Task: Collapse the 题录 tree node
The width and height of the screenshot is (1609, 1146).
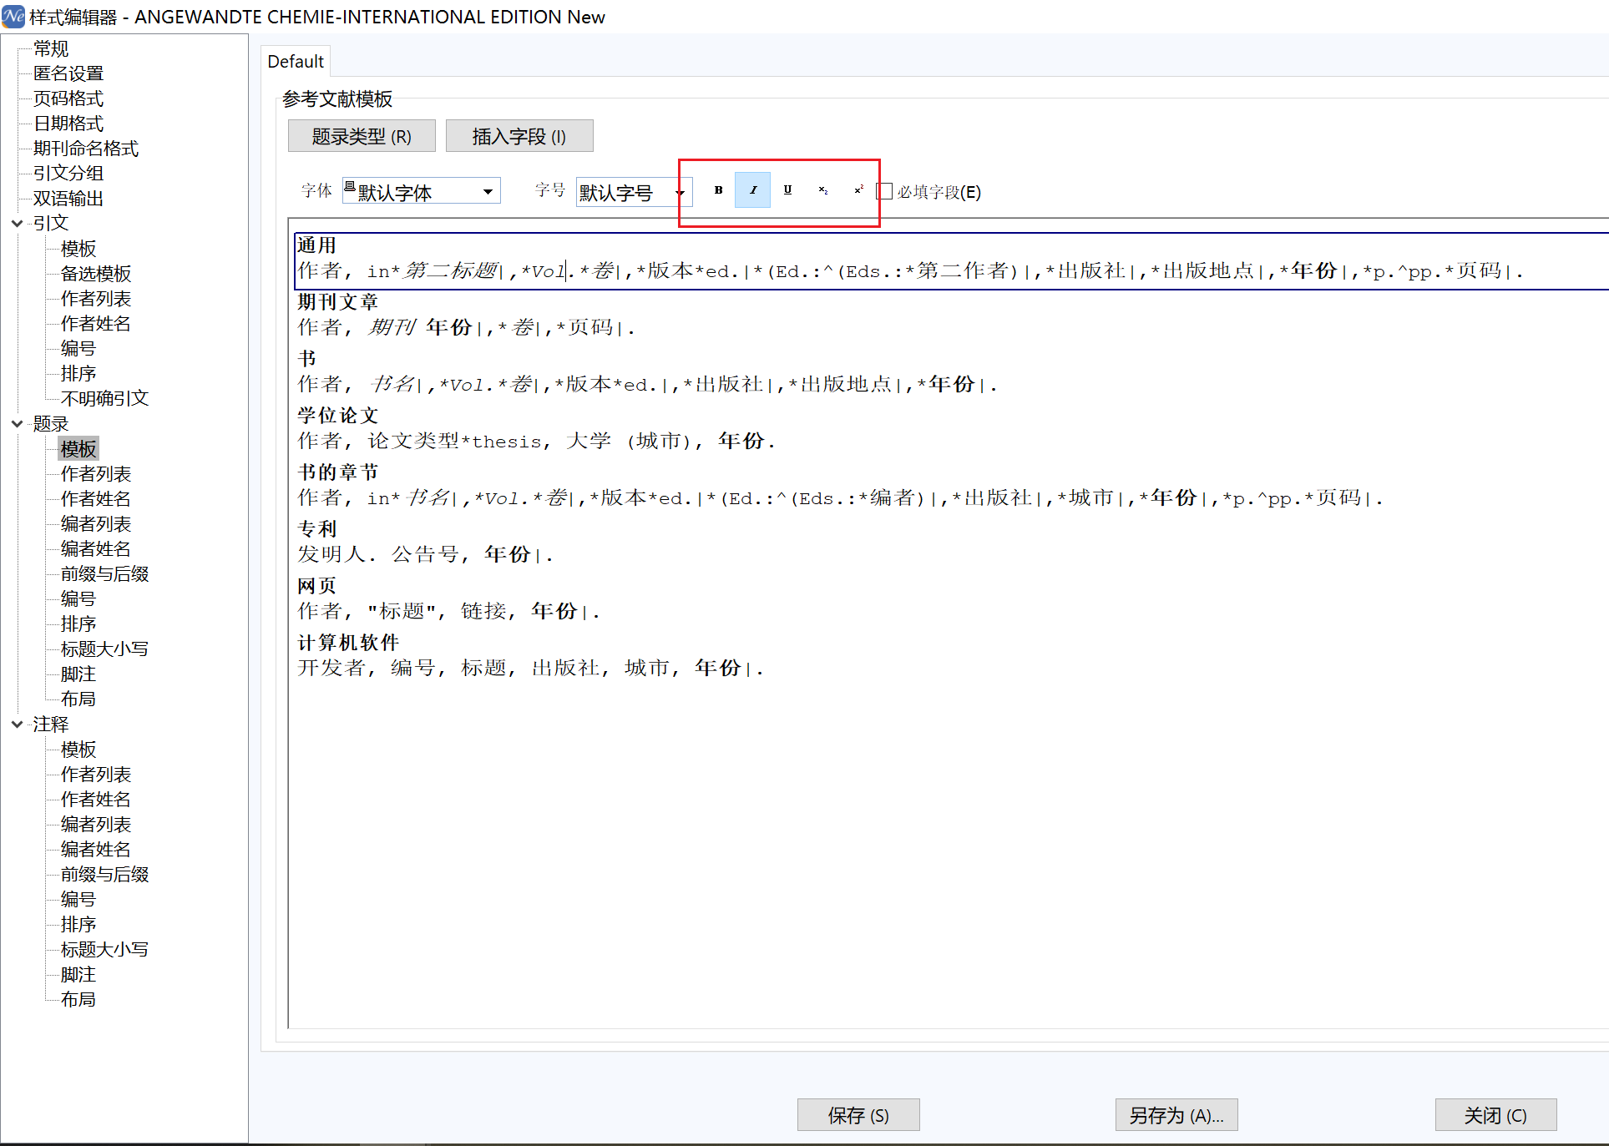Action: [17, 424]
